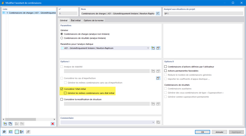Screen dimensions: 246x136
Task: Click the disabled stability analysis dropdown field
Action: coord(107,71)
